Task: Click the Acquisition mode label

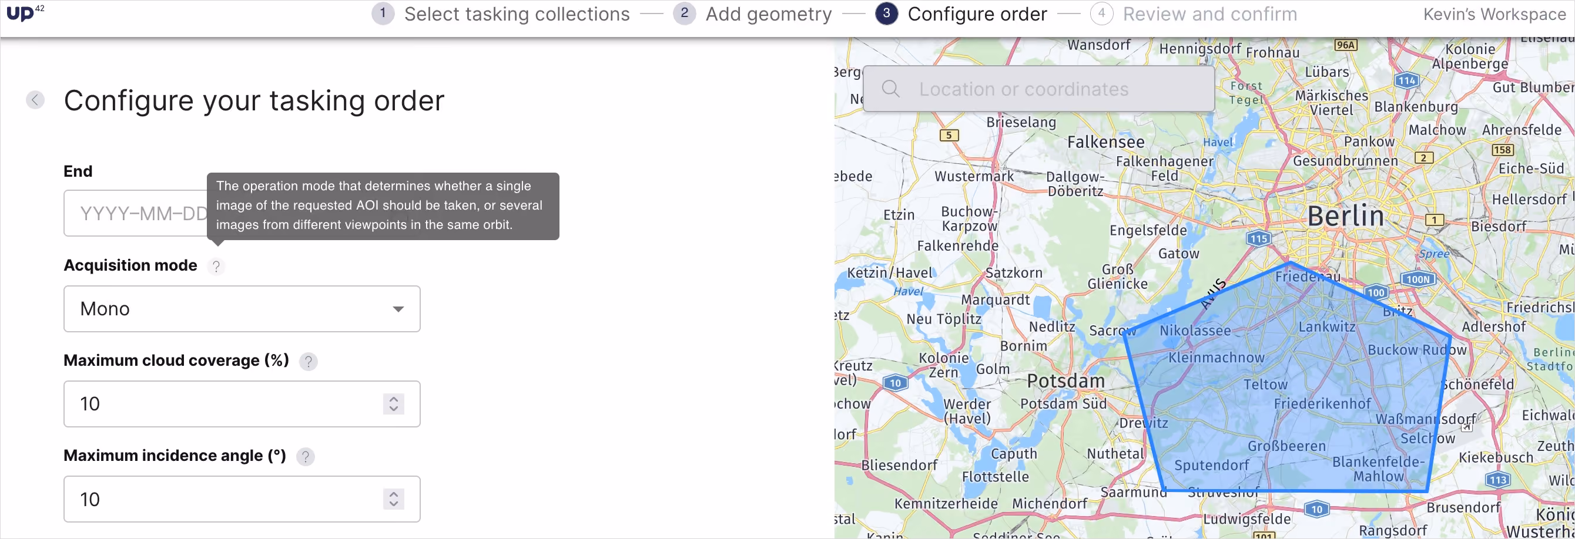Action: pyautogui.click(x=130, y=265)
